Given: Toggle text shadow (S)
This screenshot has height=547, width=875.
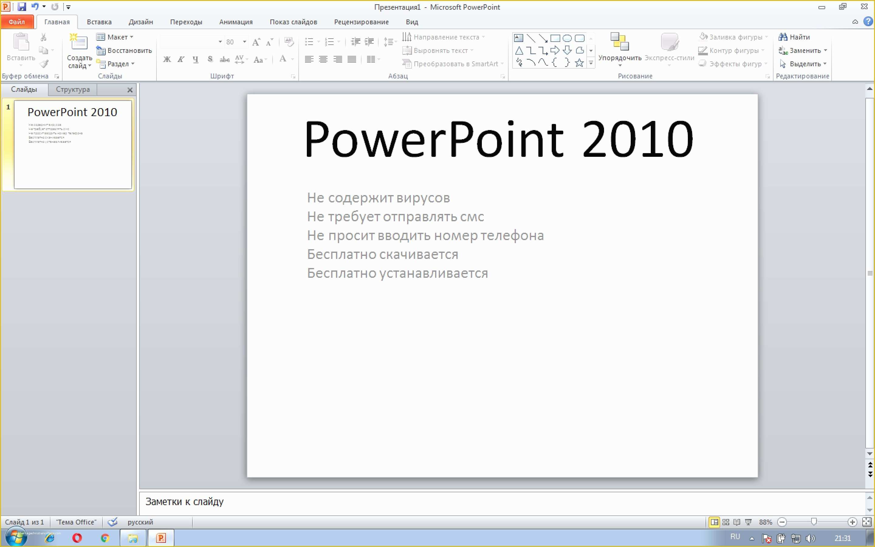Looking at the screenshot, I should (210, 59).
